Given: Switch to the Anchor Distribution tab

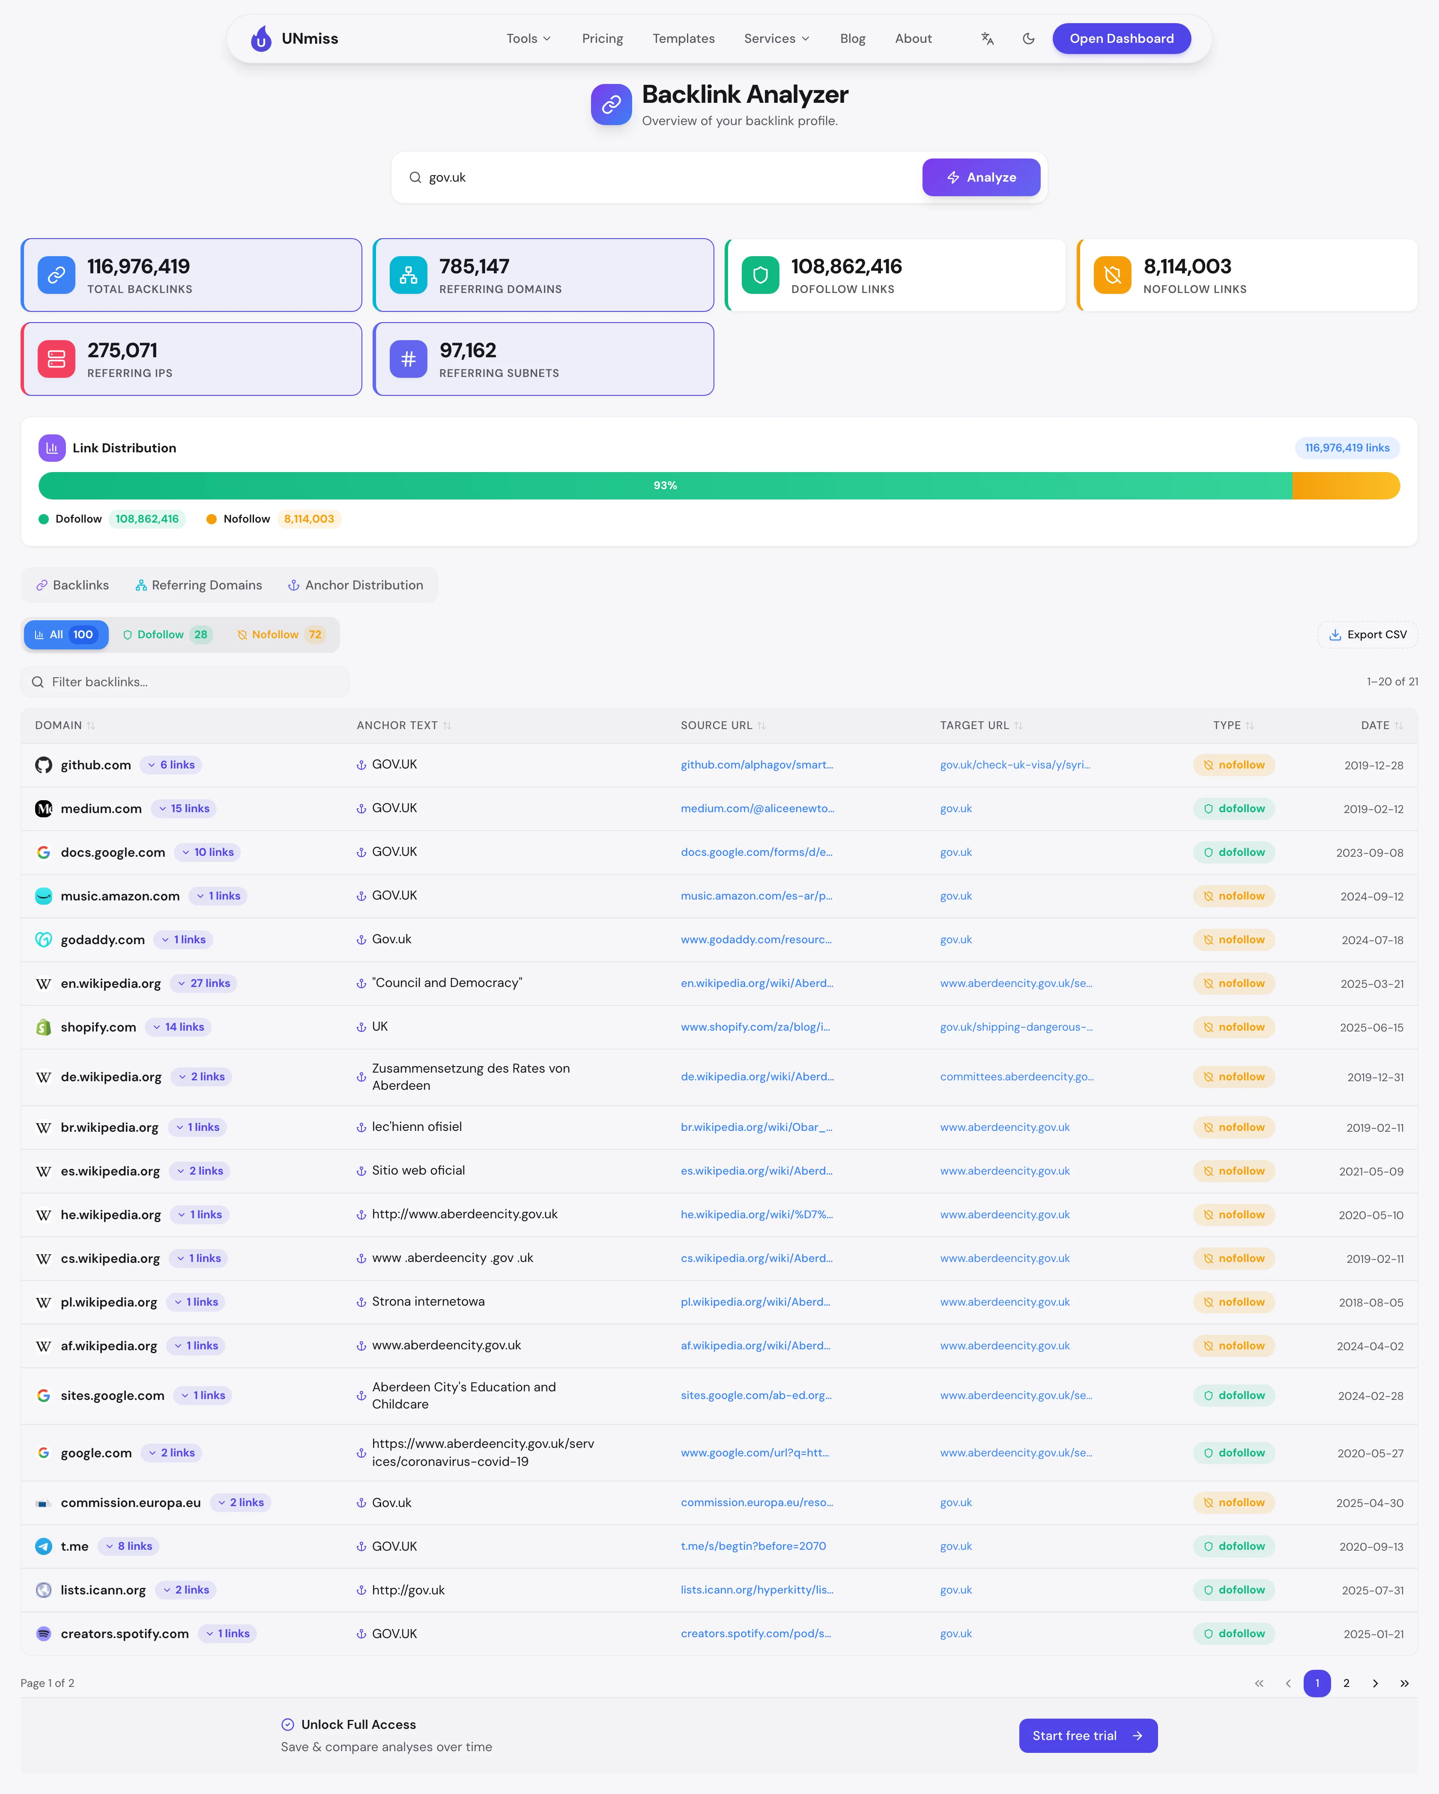Looking at the screenshot, I should (x=355, y=585).
